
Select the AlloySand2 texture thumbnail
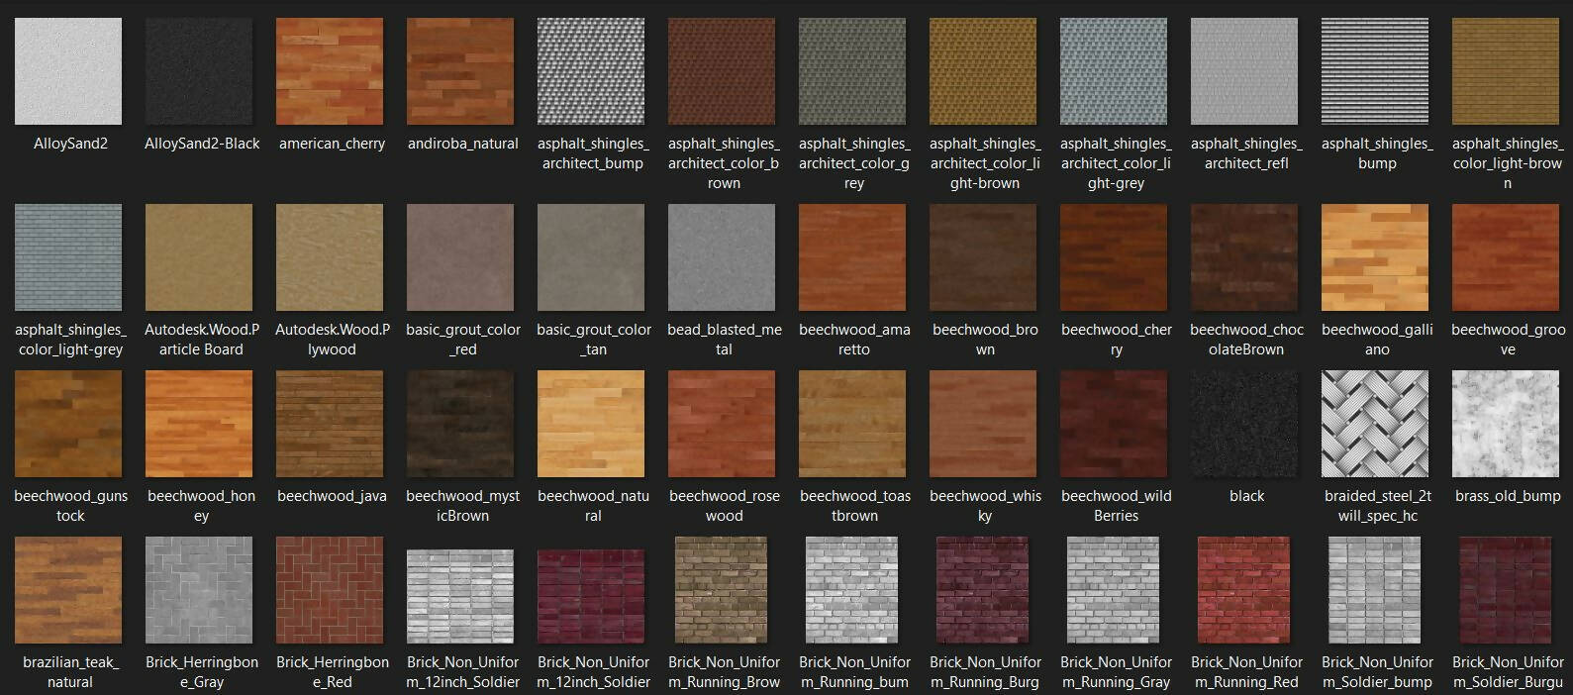(68, 71)
